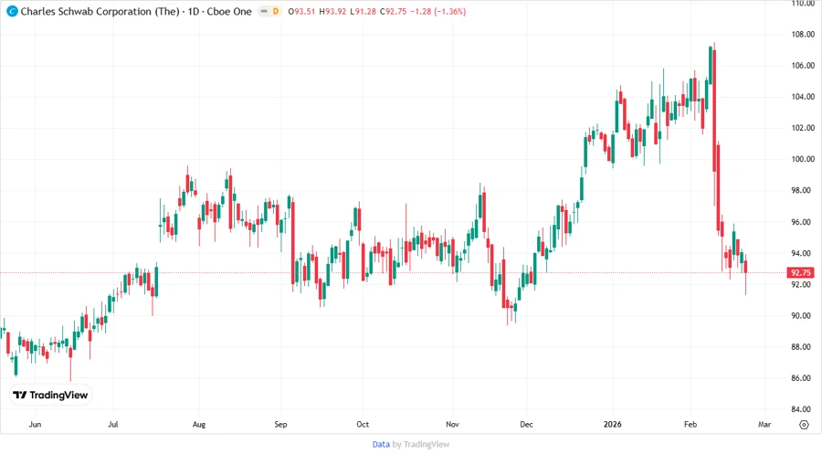Click the red current price label '92.75'

pos(800,272)
